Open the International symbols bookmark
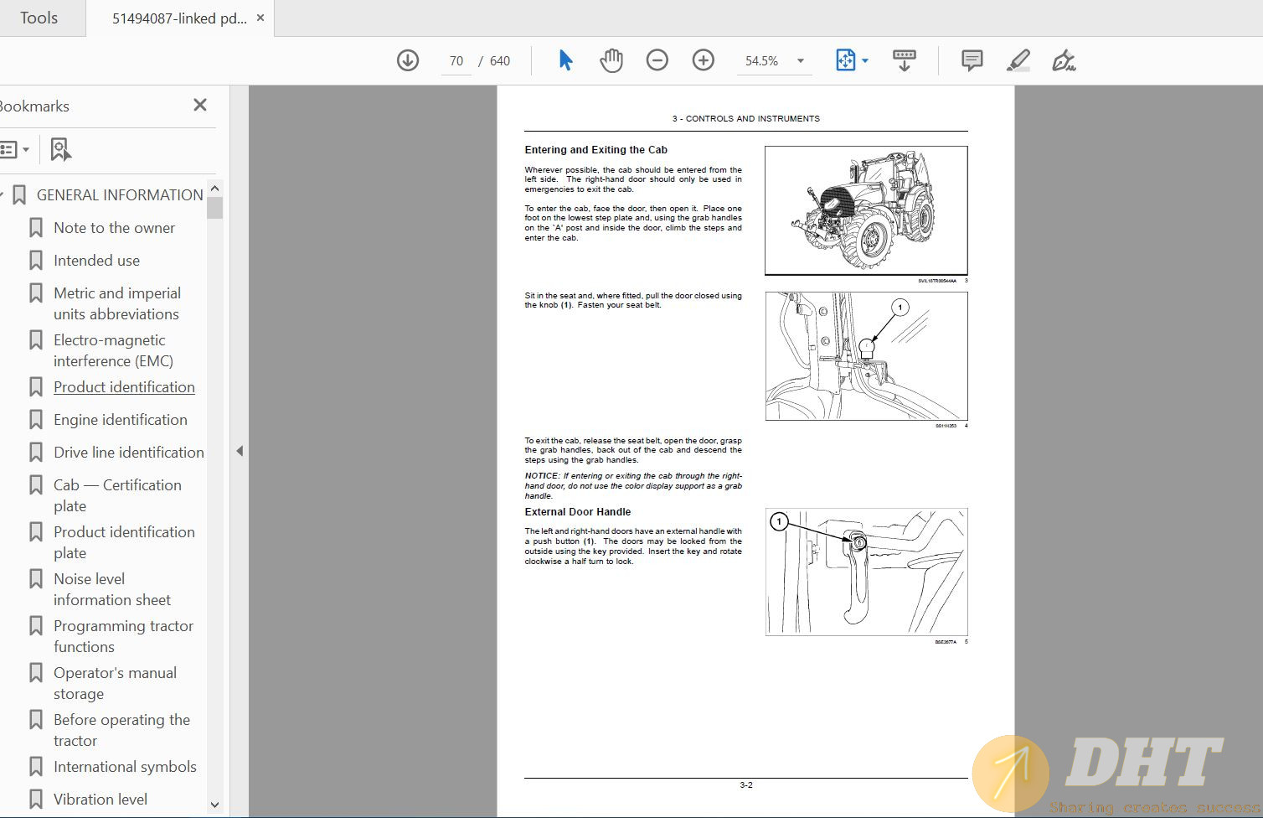This screenshot has width=1263, height=818. coord(125,767)
